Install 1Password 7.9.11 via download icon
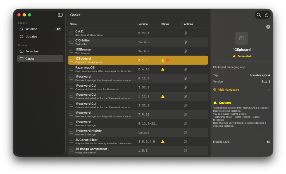286x174 pixels. click(x=185, y=114)
